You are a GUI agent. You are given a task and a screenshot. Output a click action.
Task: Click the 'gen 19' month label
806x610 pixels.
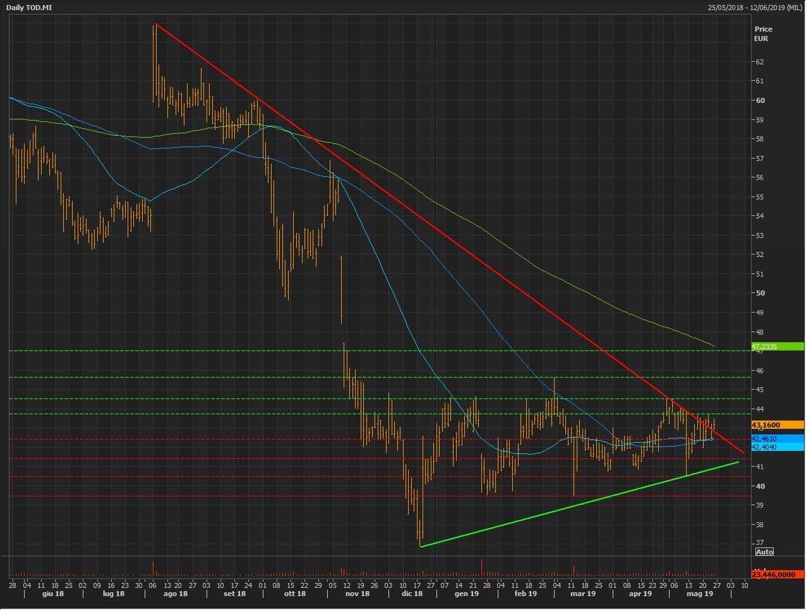(x=467, y=594)
